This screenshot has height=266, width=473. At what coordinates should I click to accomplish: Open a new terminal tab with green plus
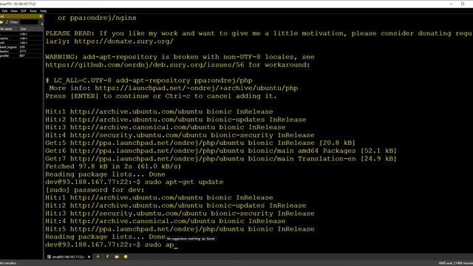98,256
